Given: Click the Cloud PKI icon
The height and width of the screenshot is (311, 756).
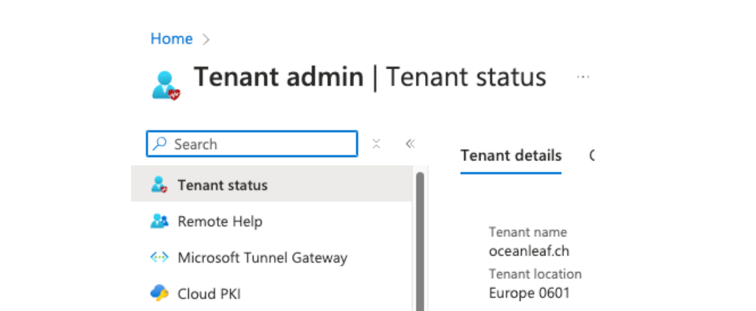Looking at the screenshot, I should coord(159,293).
